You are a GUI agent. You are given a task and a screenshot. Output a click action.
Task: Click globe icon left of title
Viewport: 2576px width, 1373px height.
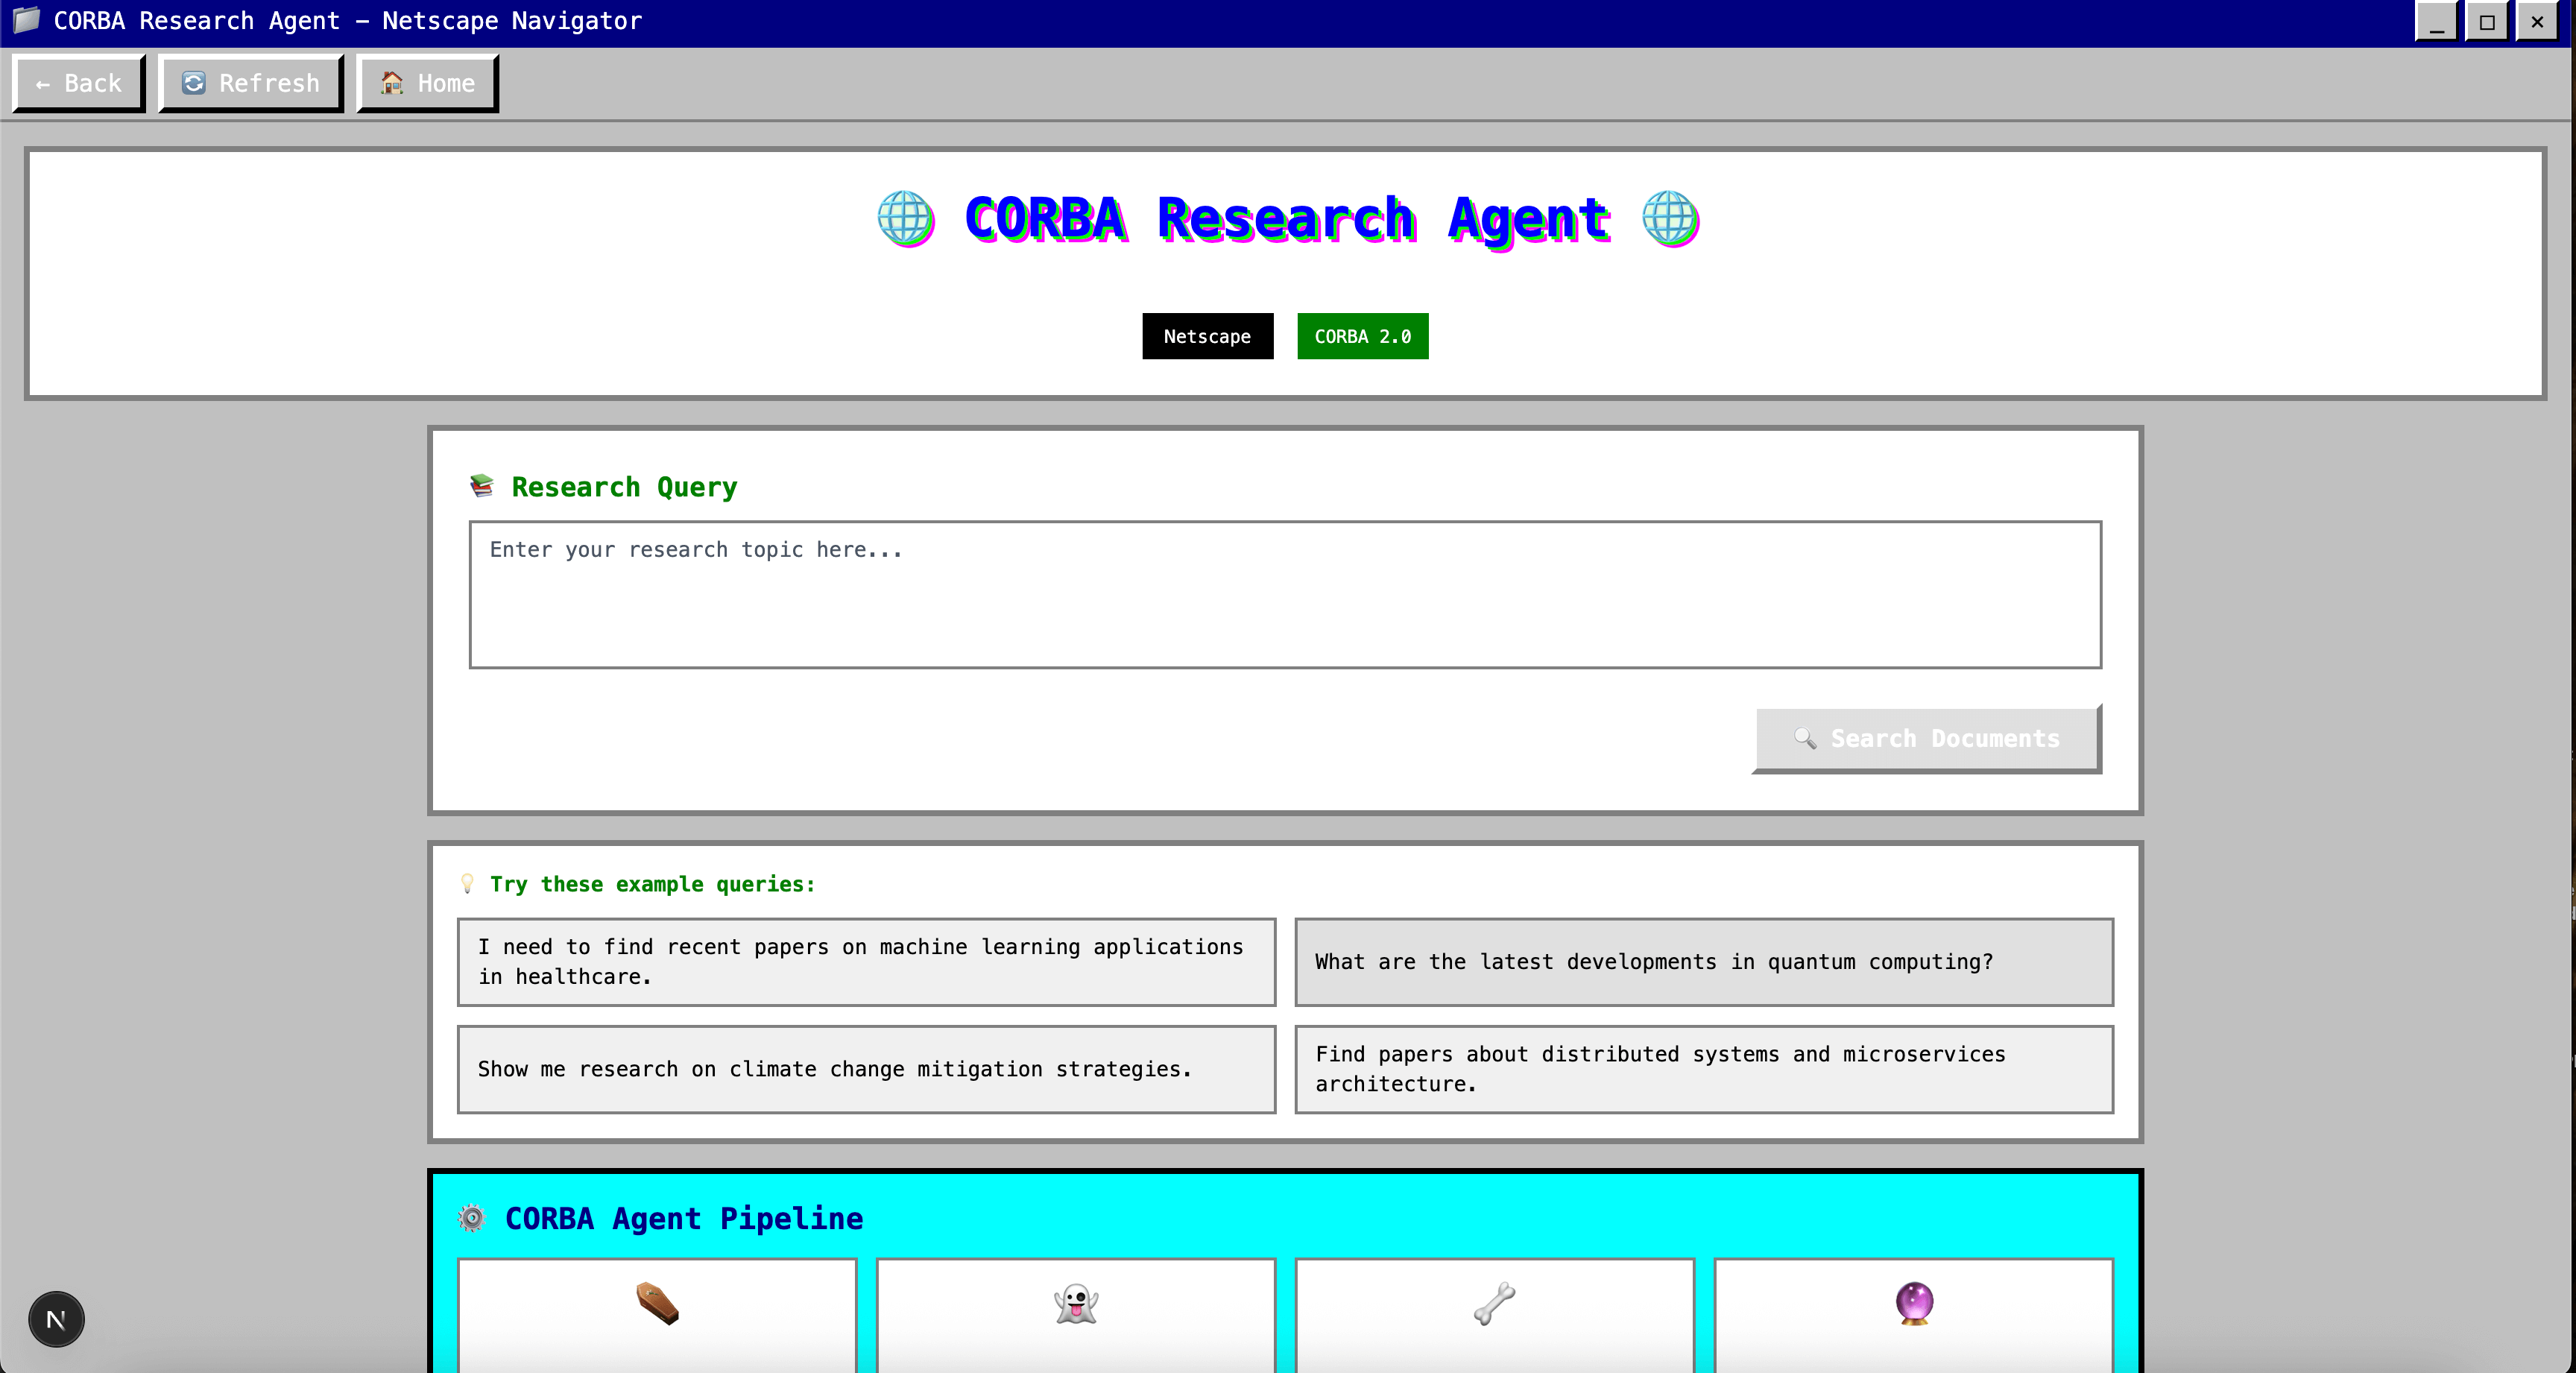[x=905, y=218]
